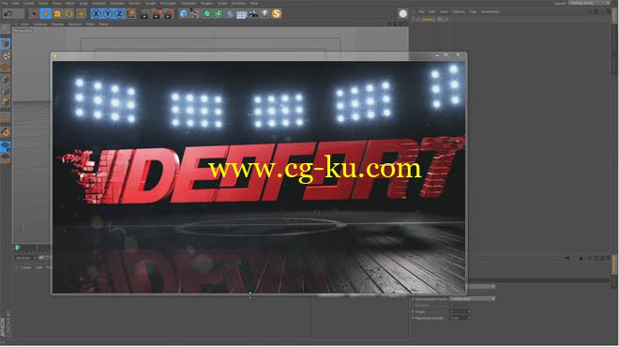This screenshot has height=348, width=619.
Task: Open Object Manager Tags menu
Action: (x=473, y=12)
